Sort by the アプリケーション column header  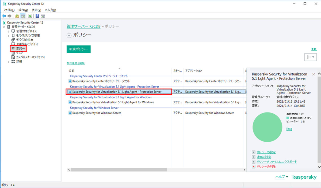click(x=214, y=71)
